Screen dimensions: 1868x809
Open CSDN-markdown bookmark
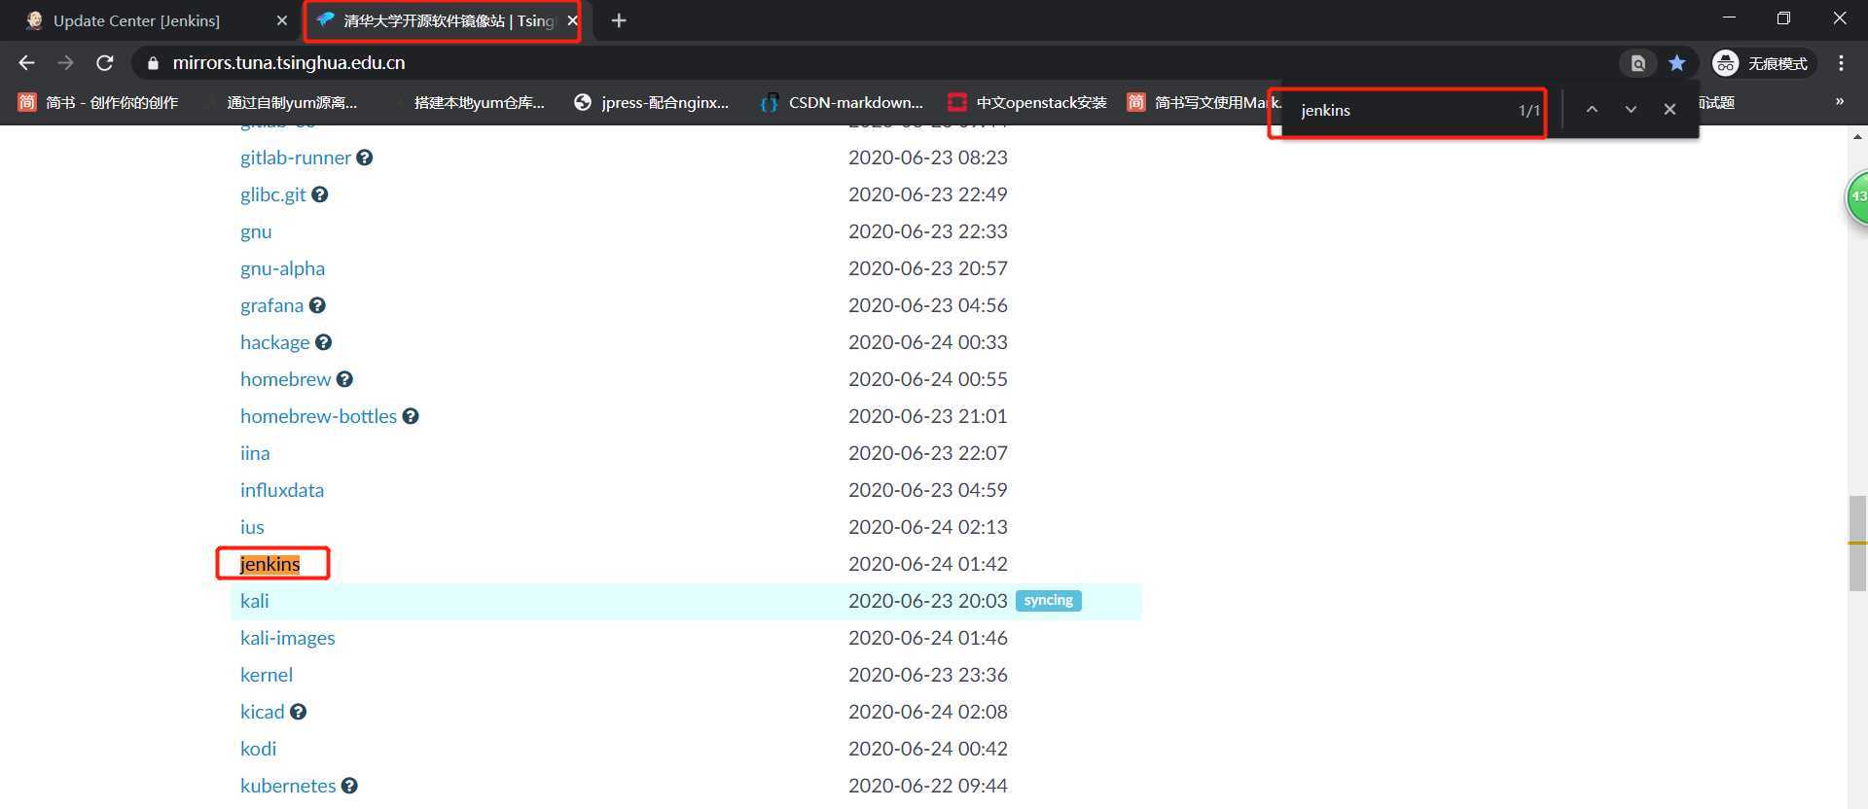click(x=843, y=102)
